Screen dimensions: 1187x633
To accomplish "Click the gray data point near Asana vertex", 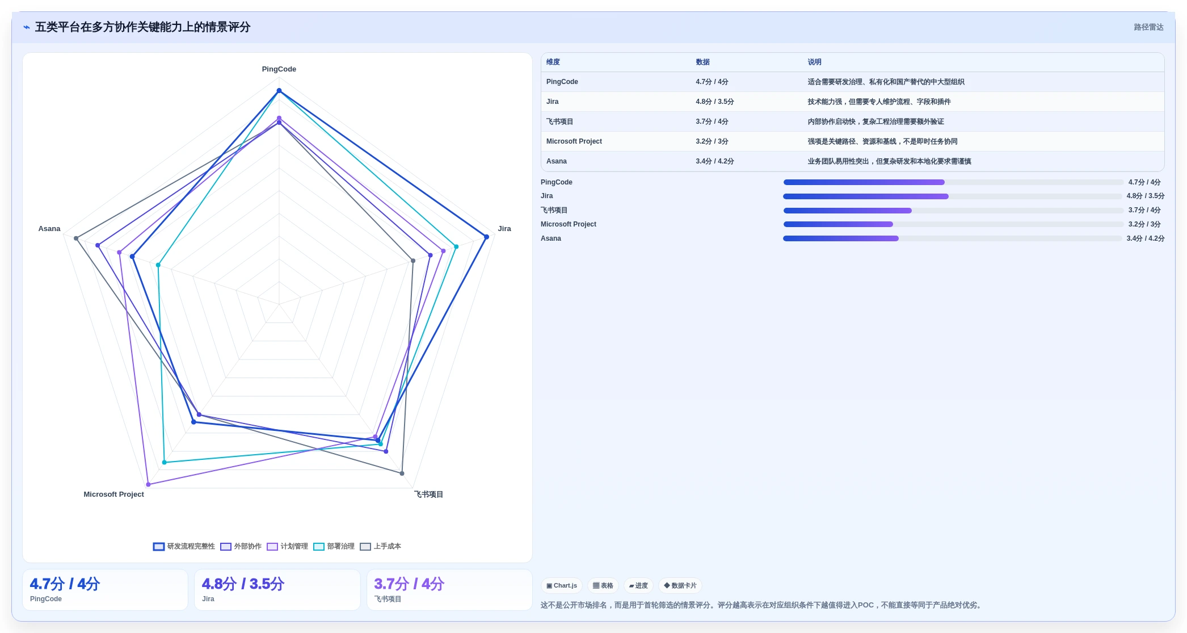I will pos(76,238).
